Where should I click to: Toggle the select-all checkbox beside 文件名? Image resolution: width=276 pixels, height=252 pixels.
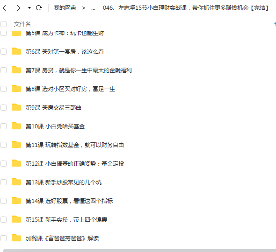(4, 24)
